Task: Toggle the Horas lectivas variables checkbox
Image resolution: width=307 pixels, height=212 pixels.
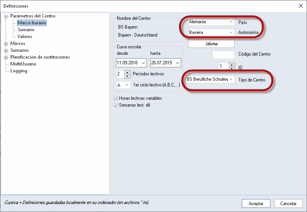Action: (116, 98)
